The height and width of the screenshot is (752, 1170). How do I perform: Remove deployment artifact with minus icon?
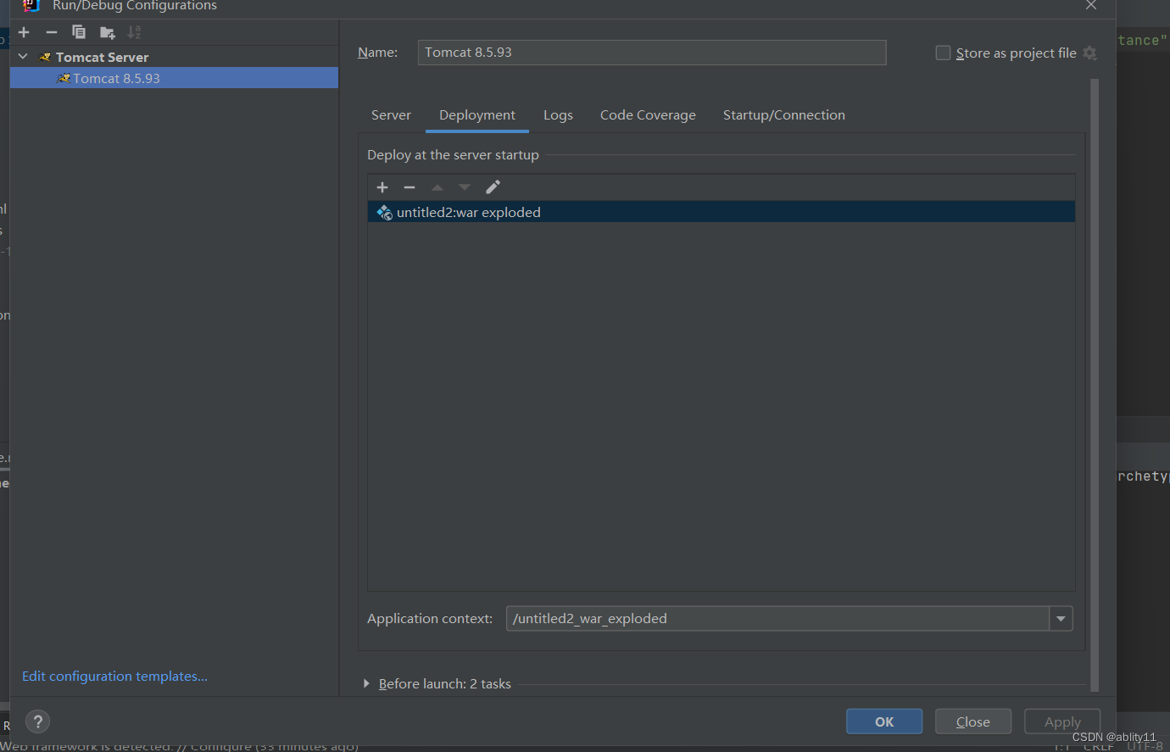tap(409, 187)
